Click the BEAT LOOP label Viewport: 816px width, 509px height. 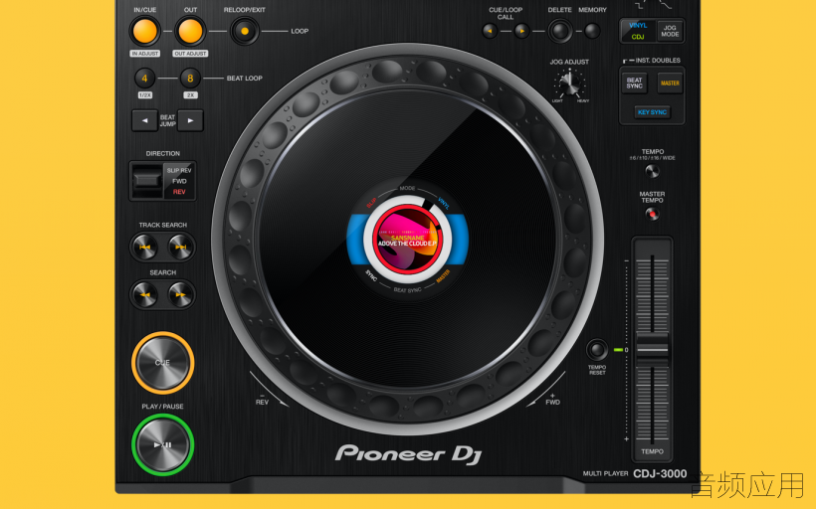[245, 79]
